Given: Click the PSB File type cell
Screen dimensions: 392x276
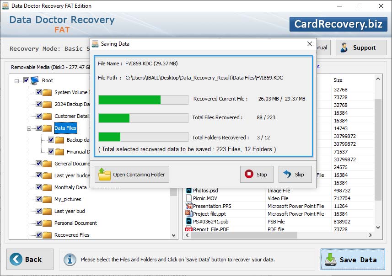Looking at the screenshot, I should point(276,222).
